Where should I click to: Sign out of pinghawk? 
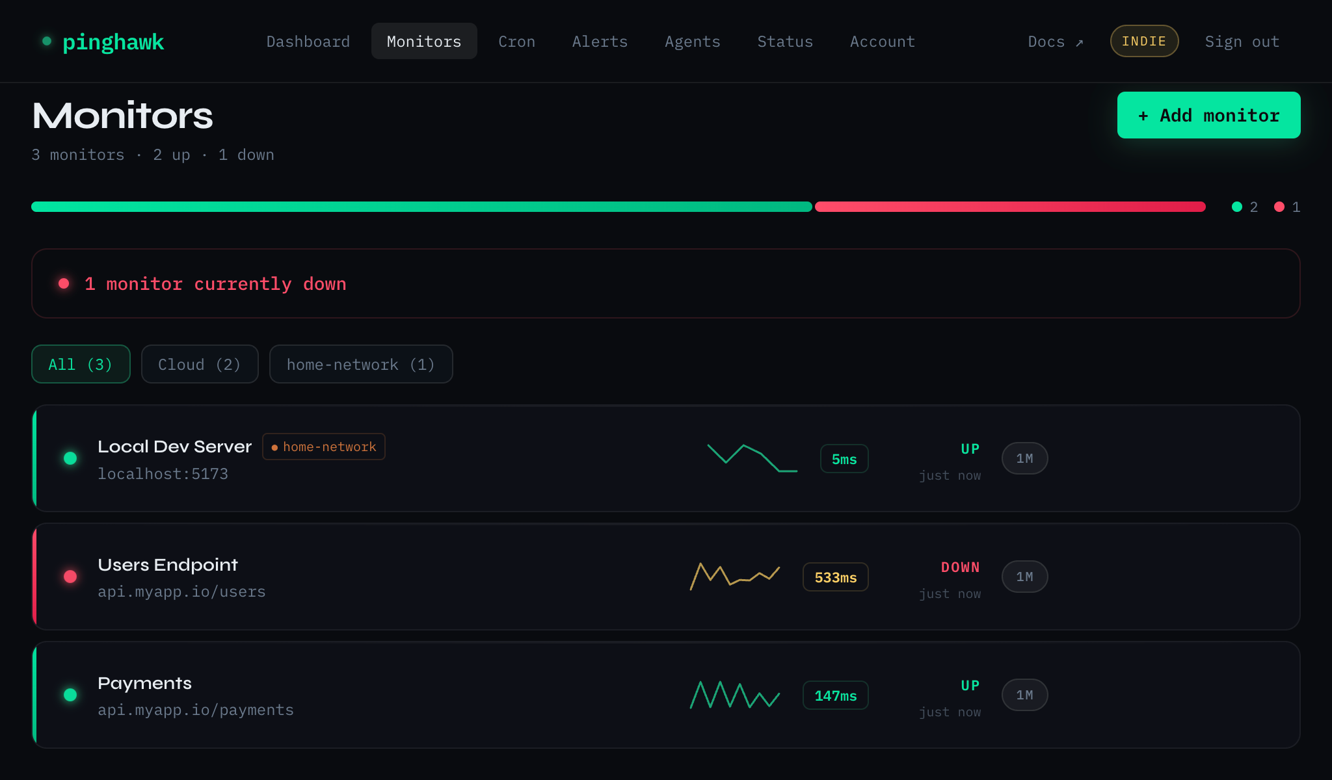(x=1242, y=41)
